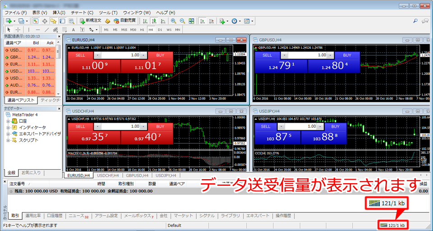Image resolution: width=433 pixels, height=231 pixels.
Task: Open dropdown arrow beside arrows objects tool
Action: tap(97, 30)
